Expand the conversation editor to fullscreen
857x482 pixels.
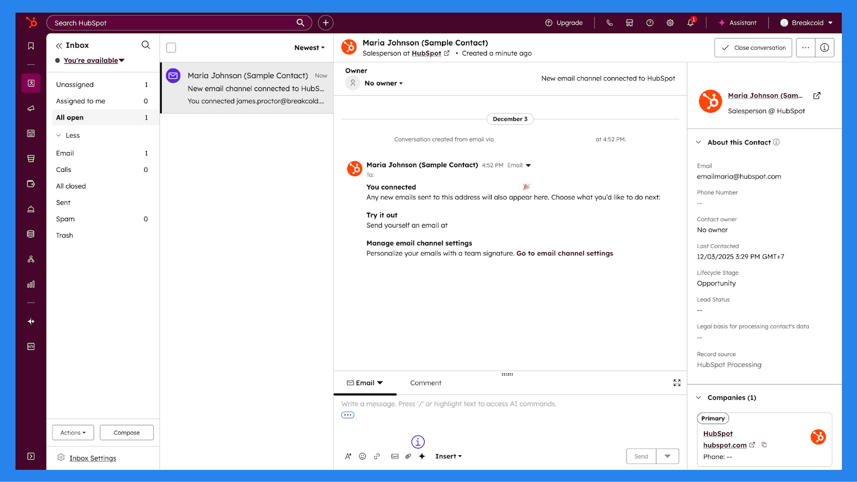pos(676,382)
